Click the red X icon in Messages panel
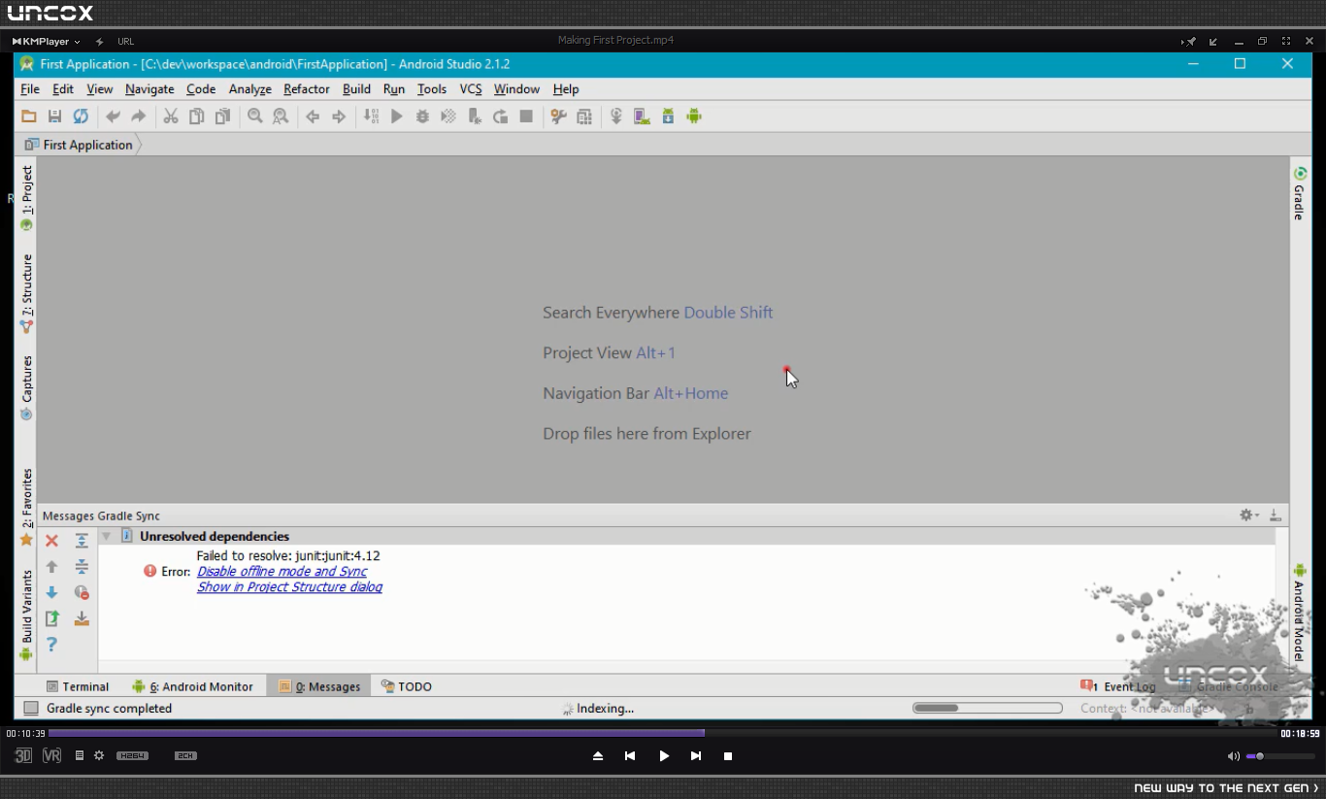 pos(52,541)
